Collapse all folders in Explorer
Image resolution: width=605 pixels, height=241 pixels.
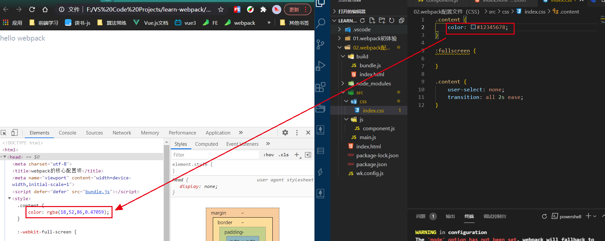pos(401,20)
